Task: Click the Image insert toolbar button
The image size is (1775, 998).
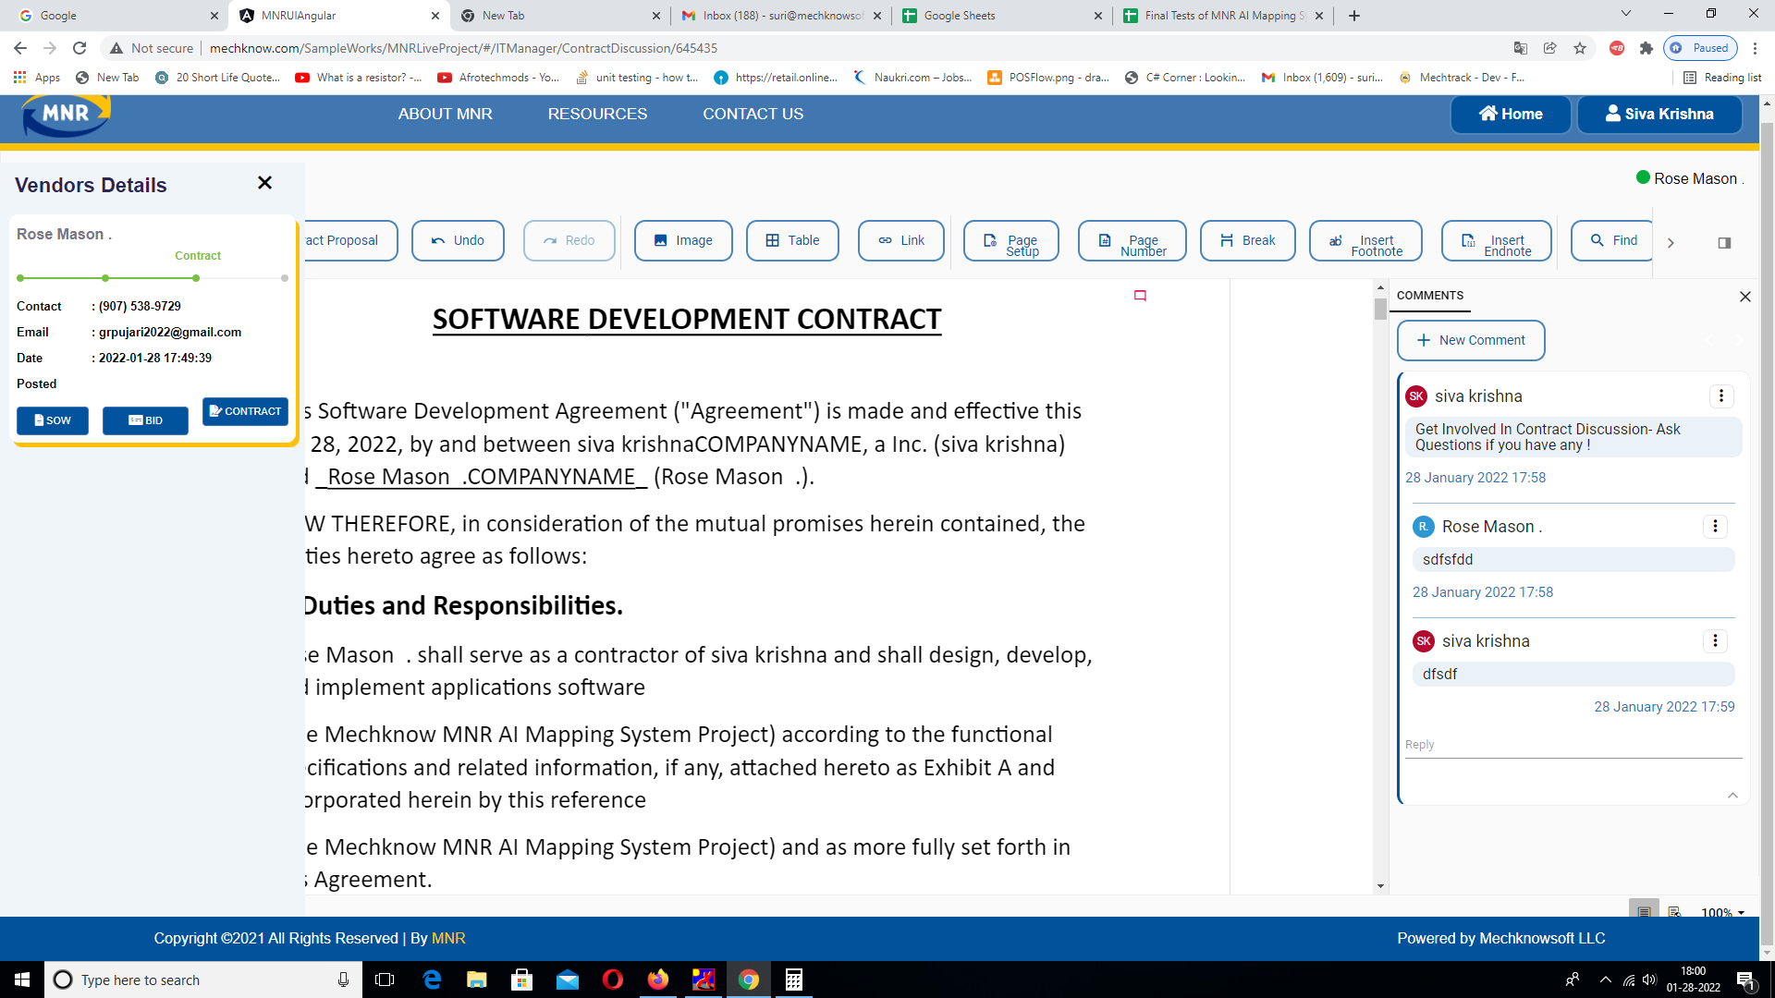Action: coord(683,240)
